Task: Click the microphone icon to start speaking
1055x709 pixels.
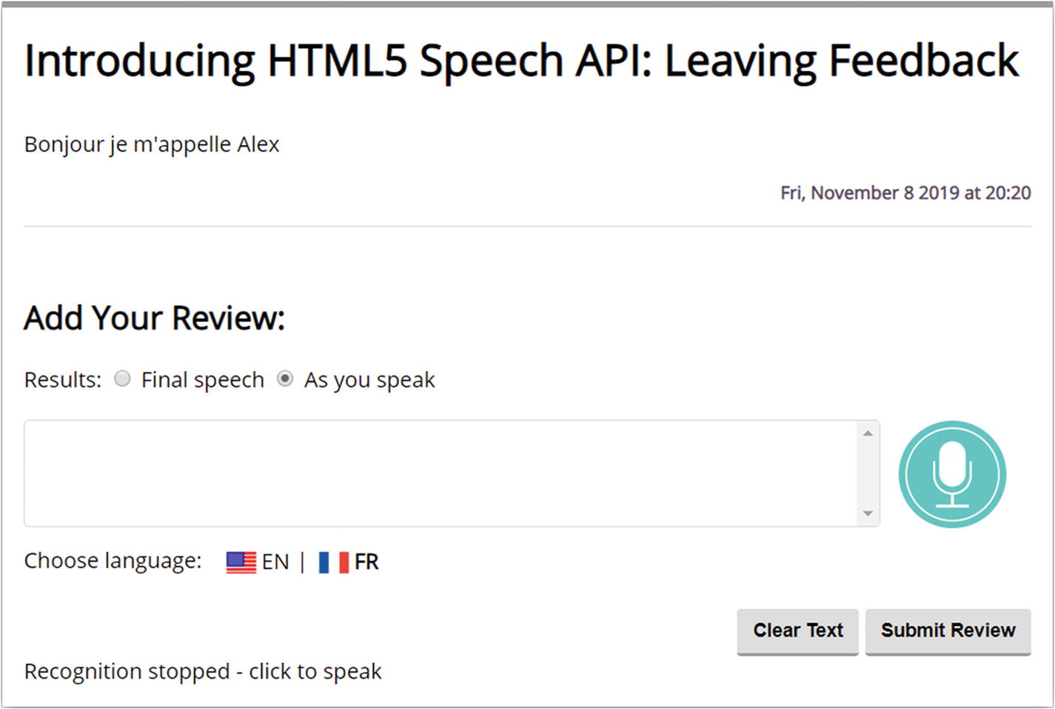Action: click(952, 474)
